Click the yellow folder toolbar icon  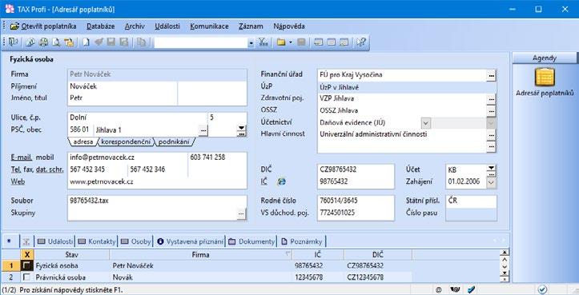coord(281,42)
